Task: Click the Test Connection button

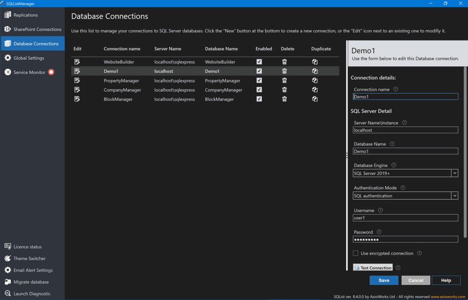Action: 373,267
